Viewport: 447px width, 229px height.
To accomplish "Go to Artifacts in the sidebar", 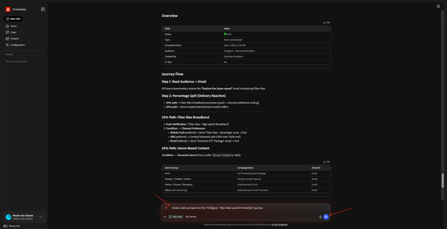I will (13, 39).
